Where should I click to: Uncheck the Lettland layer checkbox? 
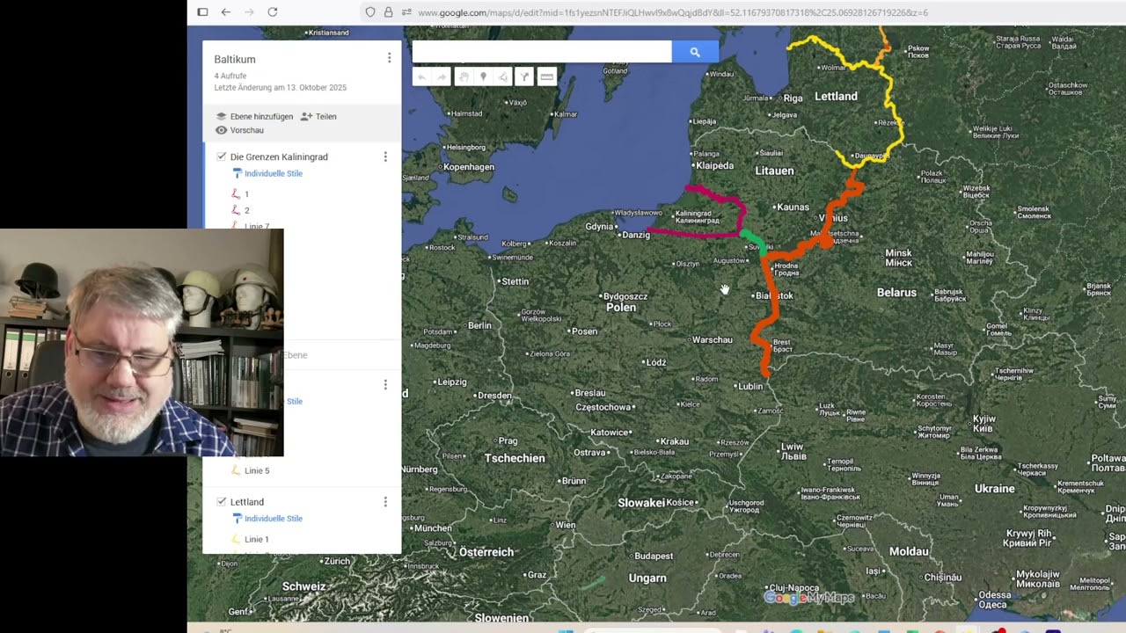(x=222, y=502)
